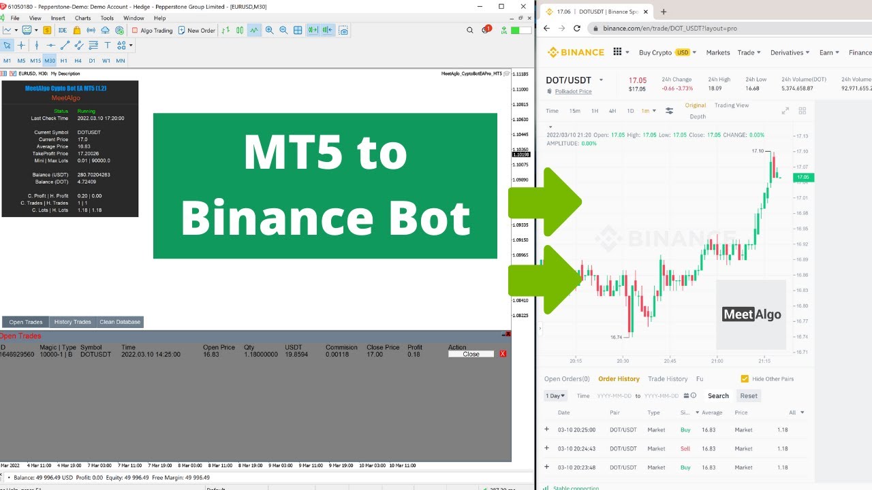
Task: Open Binance chart settings sliders icon
Action: click(669, 111)
